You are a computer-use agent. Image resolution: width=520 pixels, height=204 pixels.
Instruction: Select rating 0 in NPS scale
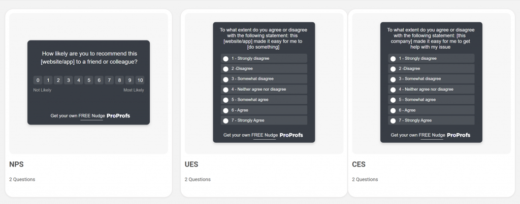(x=38, y=80)
